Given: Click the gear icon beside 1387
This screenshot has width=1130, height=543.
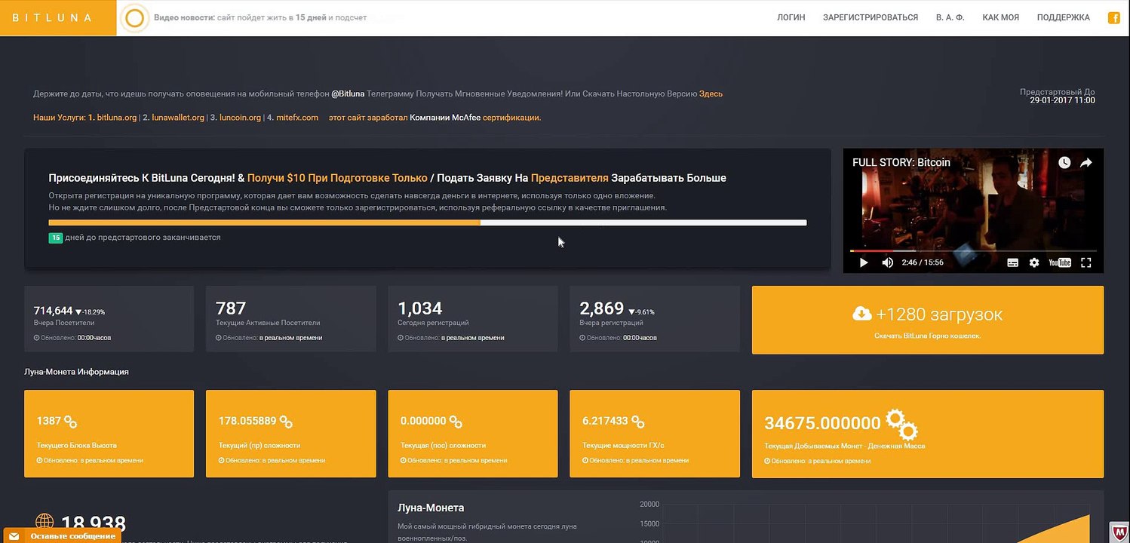Looking at the screenshot, I should click(x=71, y=422).
